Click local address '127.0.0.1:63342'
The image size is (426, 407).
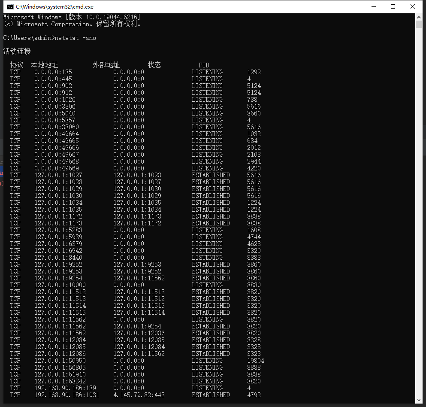(x=60, y=381)
